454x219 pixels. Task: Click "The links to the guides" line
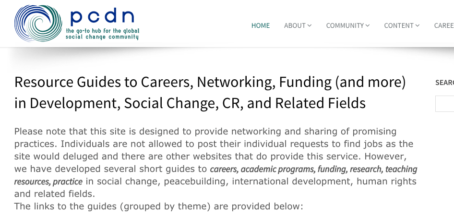tap(158, 207)
